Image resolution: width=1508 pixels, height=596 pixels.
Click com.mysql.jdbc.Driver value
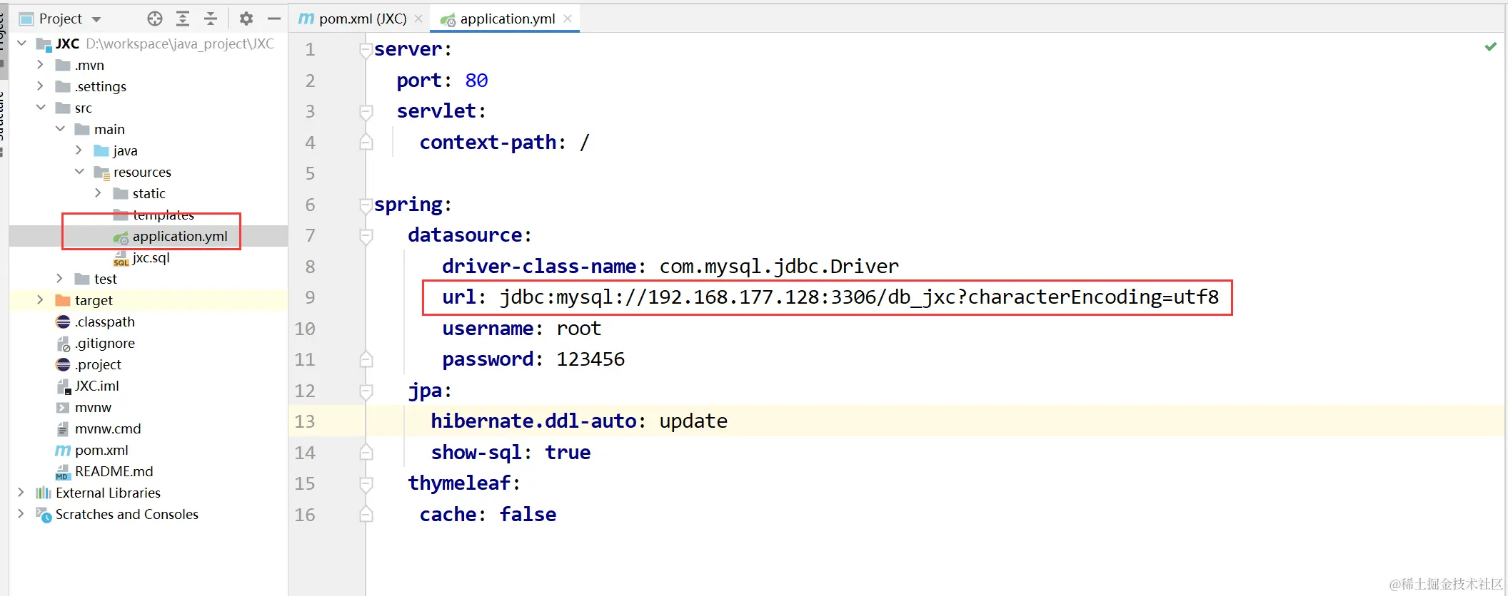779,267
